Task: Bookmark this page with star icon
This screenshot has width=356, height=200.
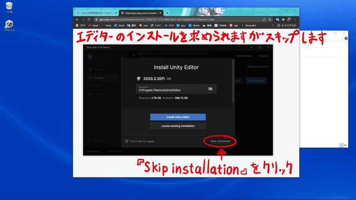Action: pos(270,20)
